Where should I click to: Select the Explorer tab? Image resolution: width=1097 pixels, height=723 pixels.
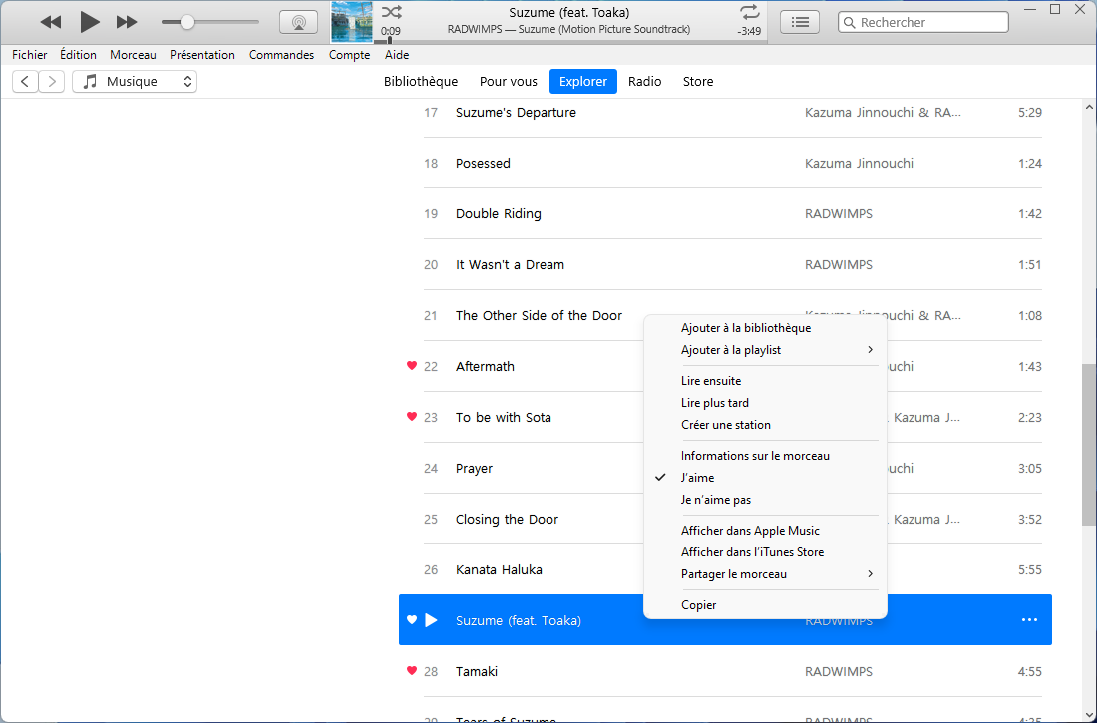[582, 81]
